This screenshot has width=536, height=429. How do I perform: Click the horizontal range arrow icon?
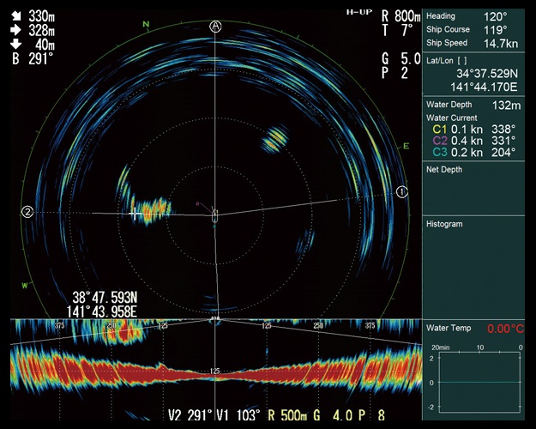15,29
